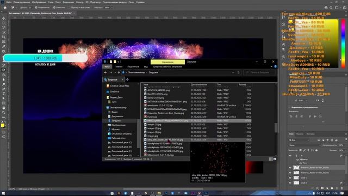The image size is (348, 196).
Task: Select the Crop tool
Action: (4, 37)
